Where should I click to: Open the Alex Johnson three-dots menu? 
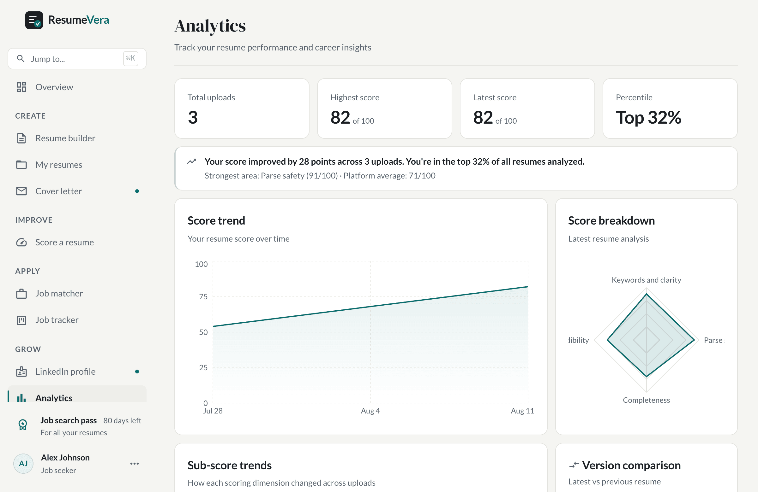(x=135, y=463)
